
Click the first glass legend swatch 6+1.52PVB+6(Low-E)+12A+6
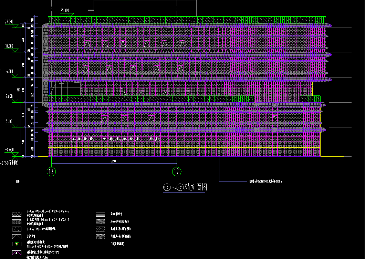(17, 214)
